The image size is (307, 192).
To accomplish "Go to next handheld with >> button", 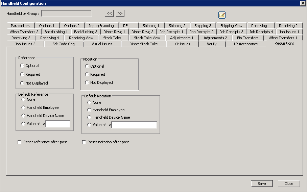I will pos(120,13).
